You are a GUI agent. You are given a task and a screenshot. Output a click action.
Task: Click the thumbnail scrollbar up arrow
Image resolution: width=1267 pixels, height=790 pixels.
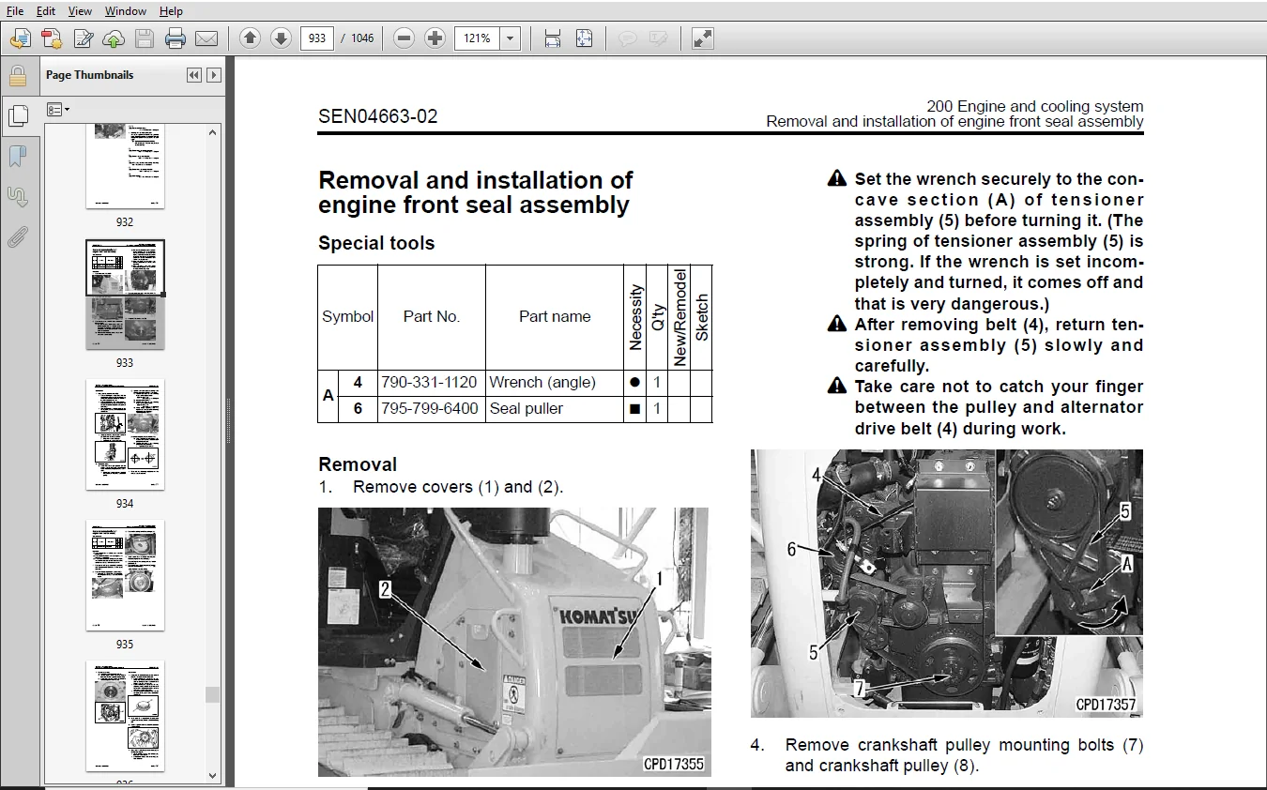[x=213, y=132]
